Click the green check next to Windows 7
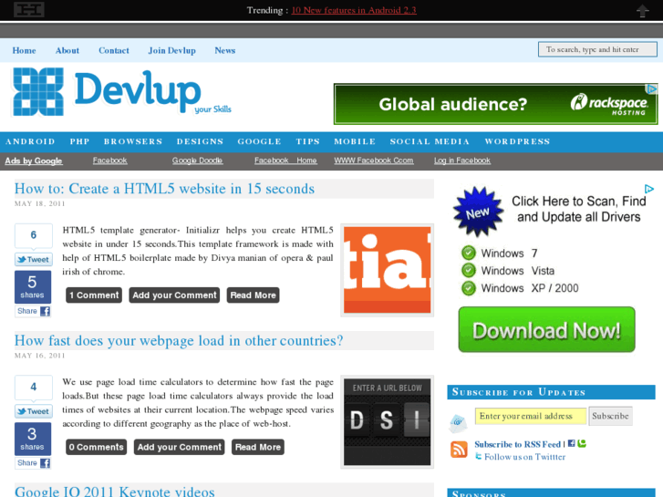 pos(468,253)
